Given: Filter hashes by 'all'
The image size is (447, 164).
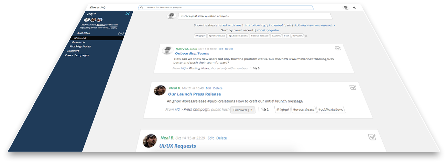Looking at the screenshot, I should click(288, 25).
